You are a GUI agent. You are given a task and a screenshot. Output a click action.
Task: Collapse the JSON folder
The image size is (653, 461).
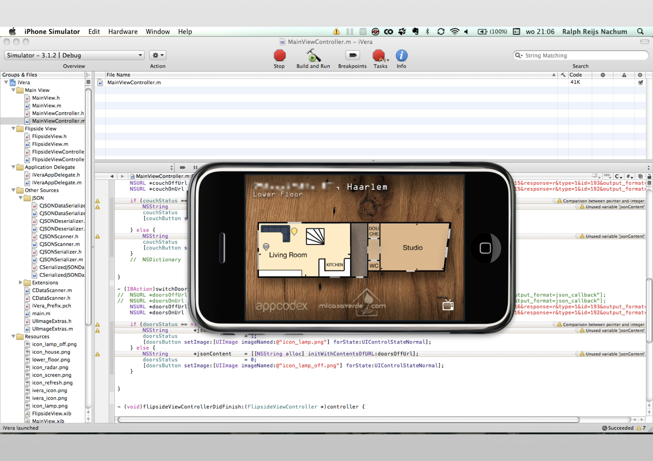point(21,198)
